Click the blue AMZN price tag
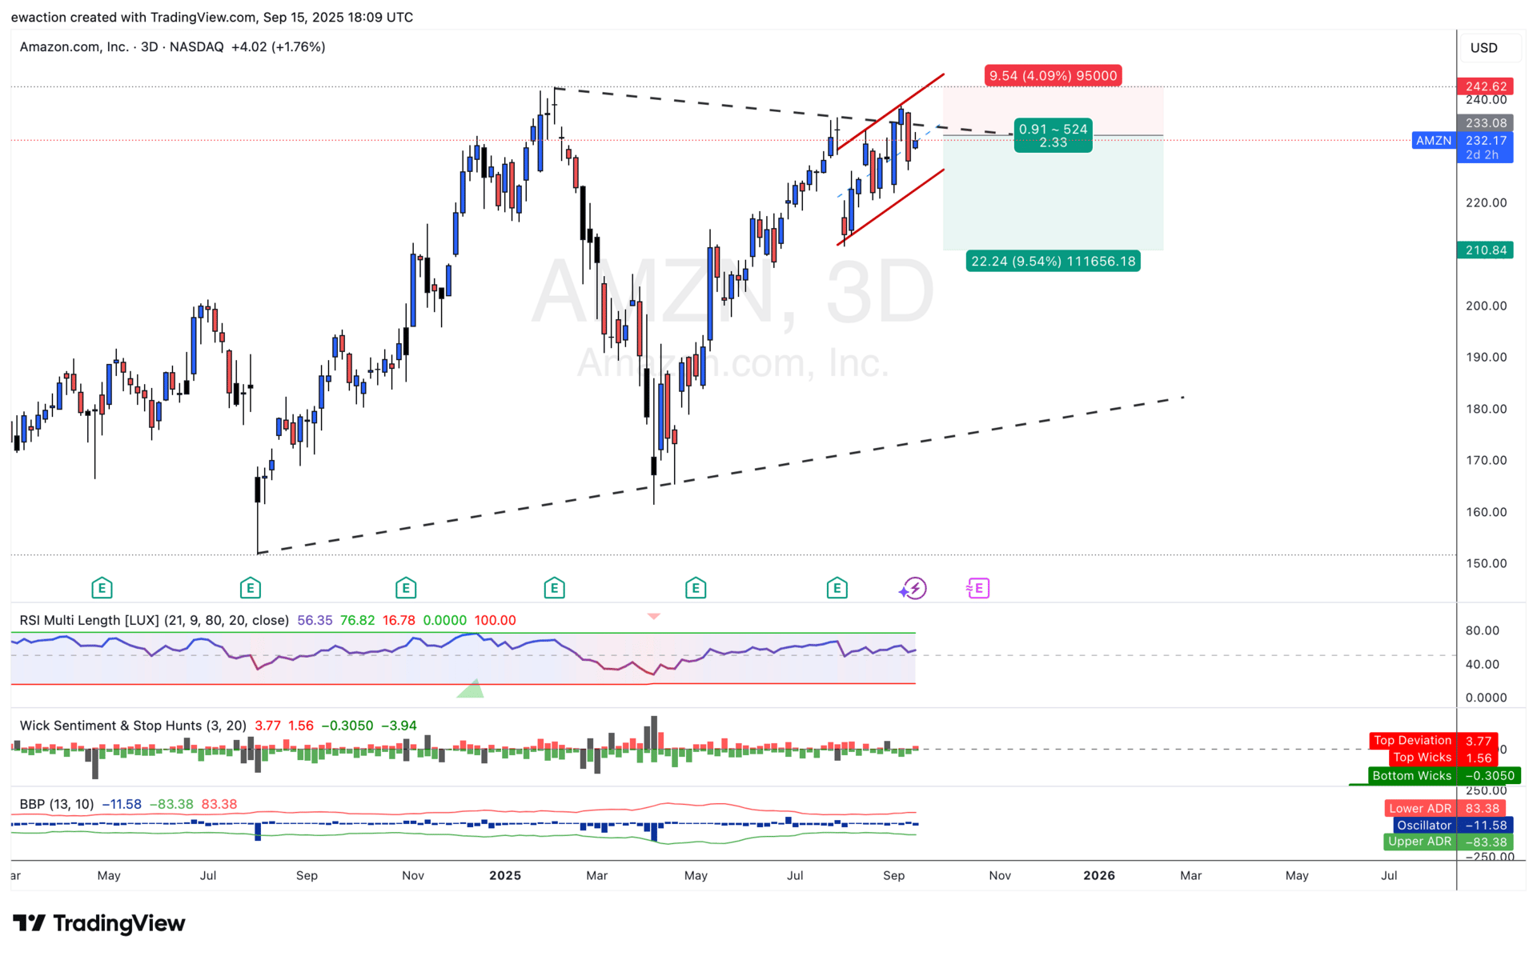This screenshot has height=956, width=1537. pos(1433,141)
